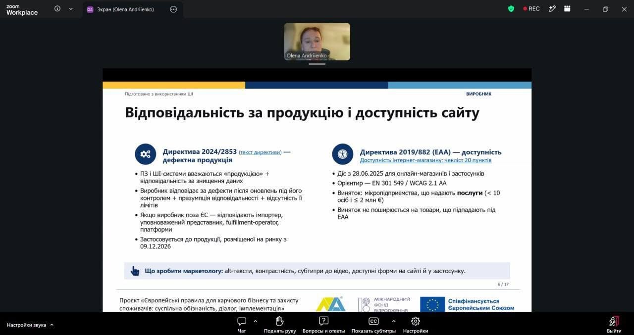Open the Chat panel icon
The image size is (634, 335).
click(x=242, y=321)
